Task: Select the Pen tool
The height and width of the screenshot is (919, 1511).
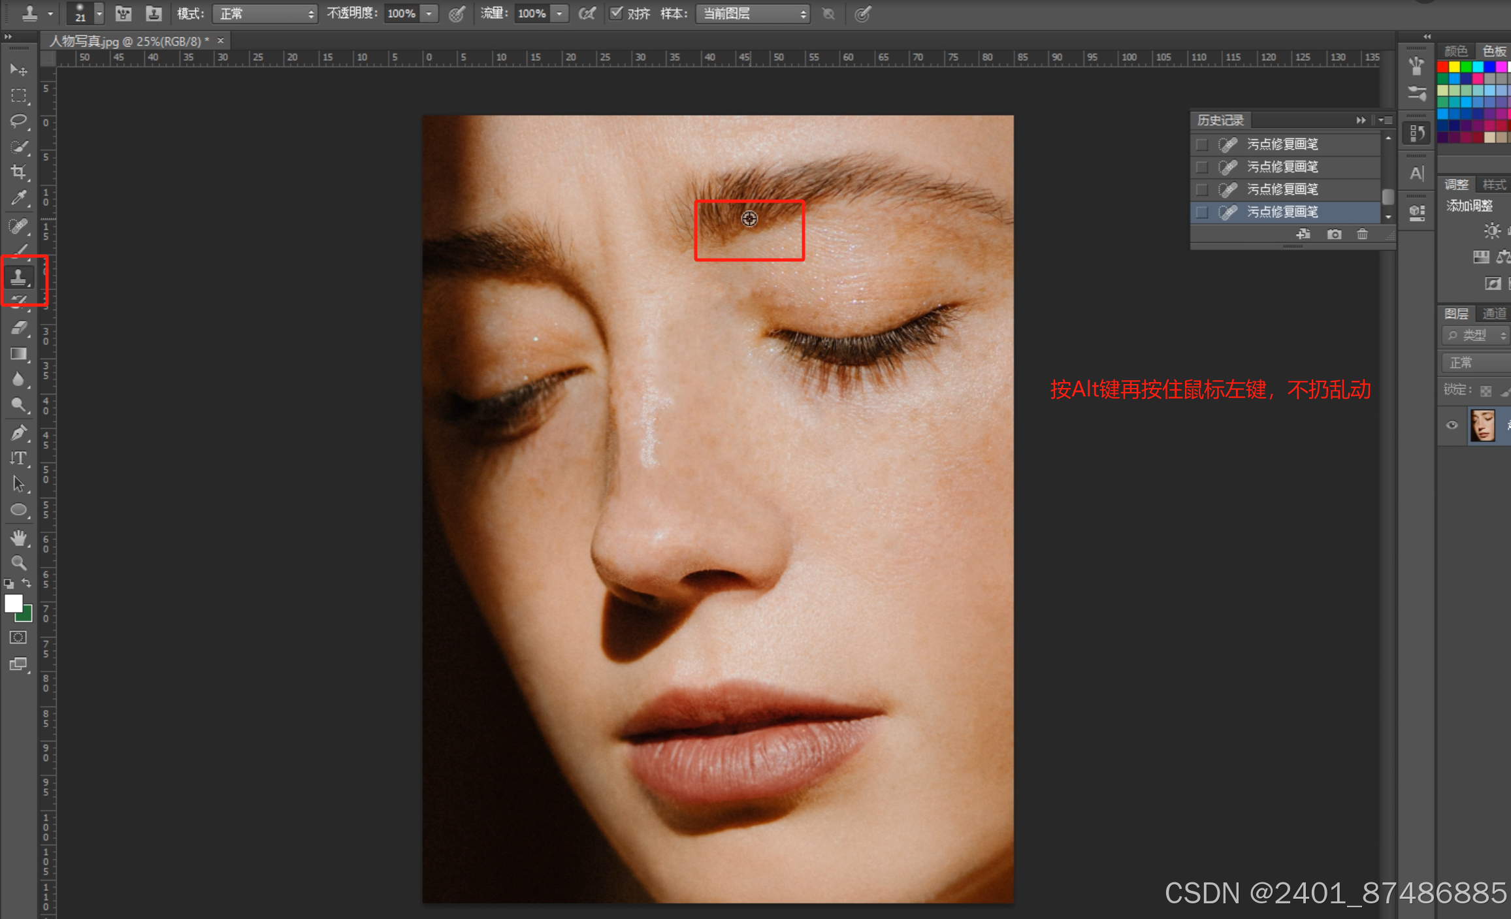Action: click(x=18, y=432)
